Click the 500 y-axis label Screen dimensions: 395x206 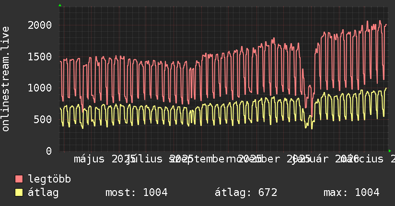click(x=43, y=120)
